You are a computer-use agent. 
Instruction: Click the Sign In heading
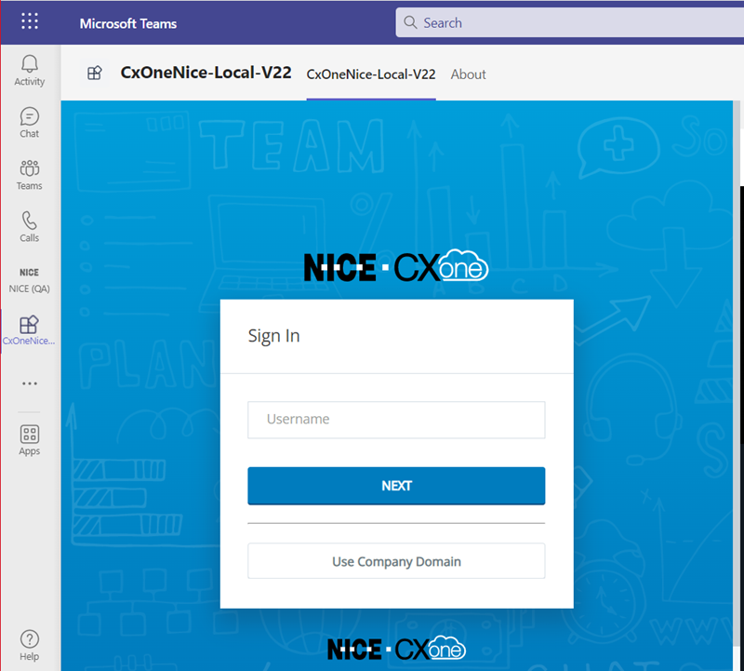coord(273,336)
